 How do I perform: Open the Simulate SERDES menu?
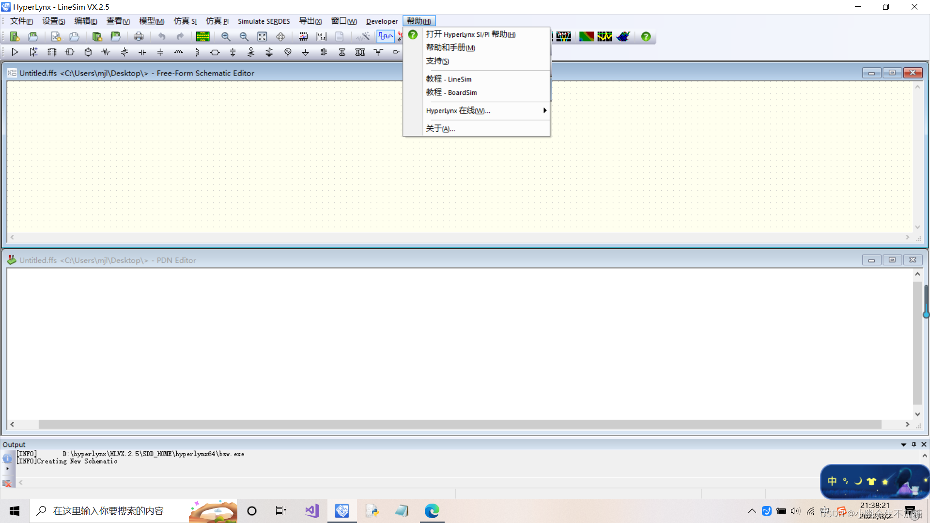coord(264,21)
